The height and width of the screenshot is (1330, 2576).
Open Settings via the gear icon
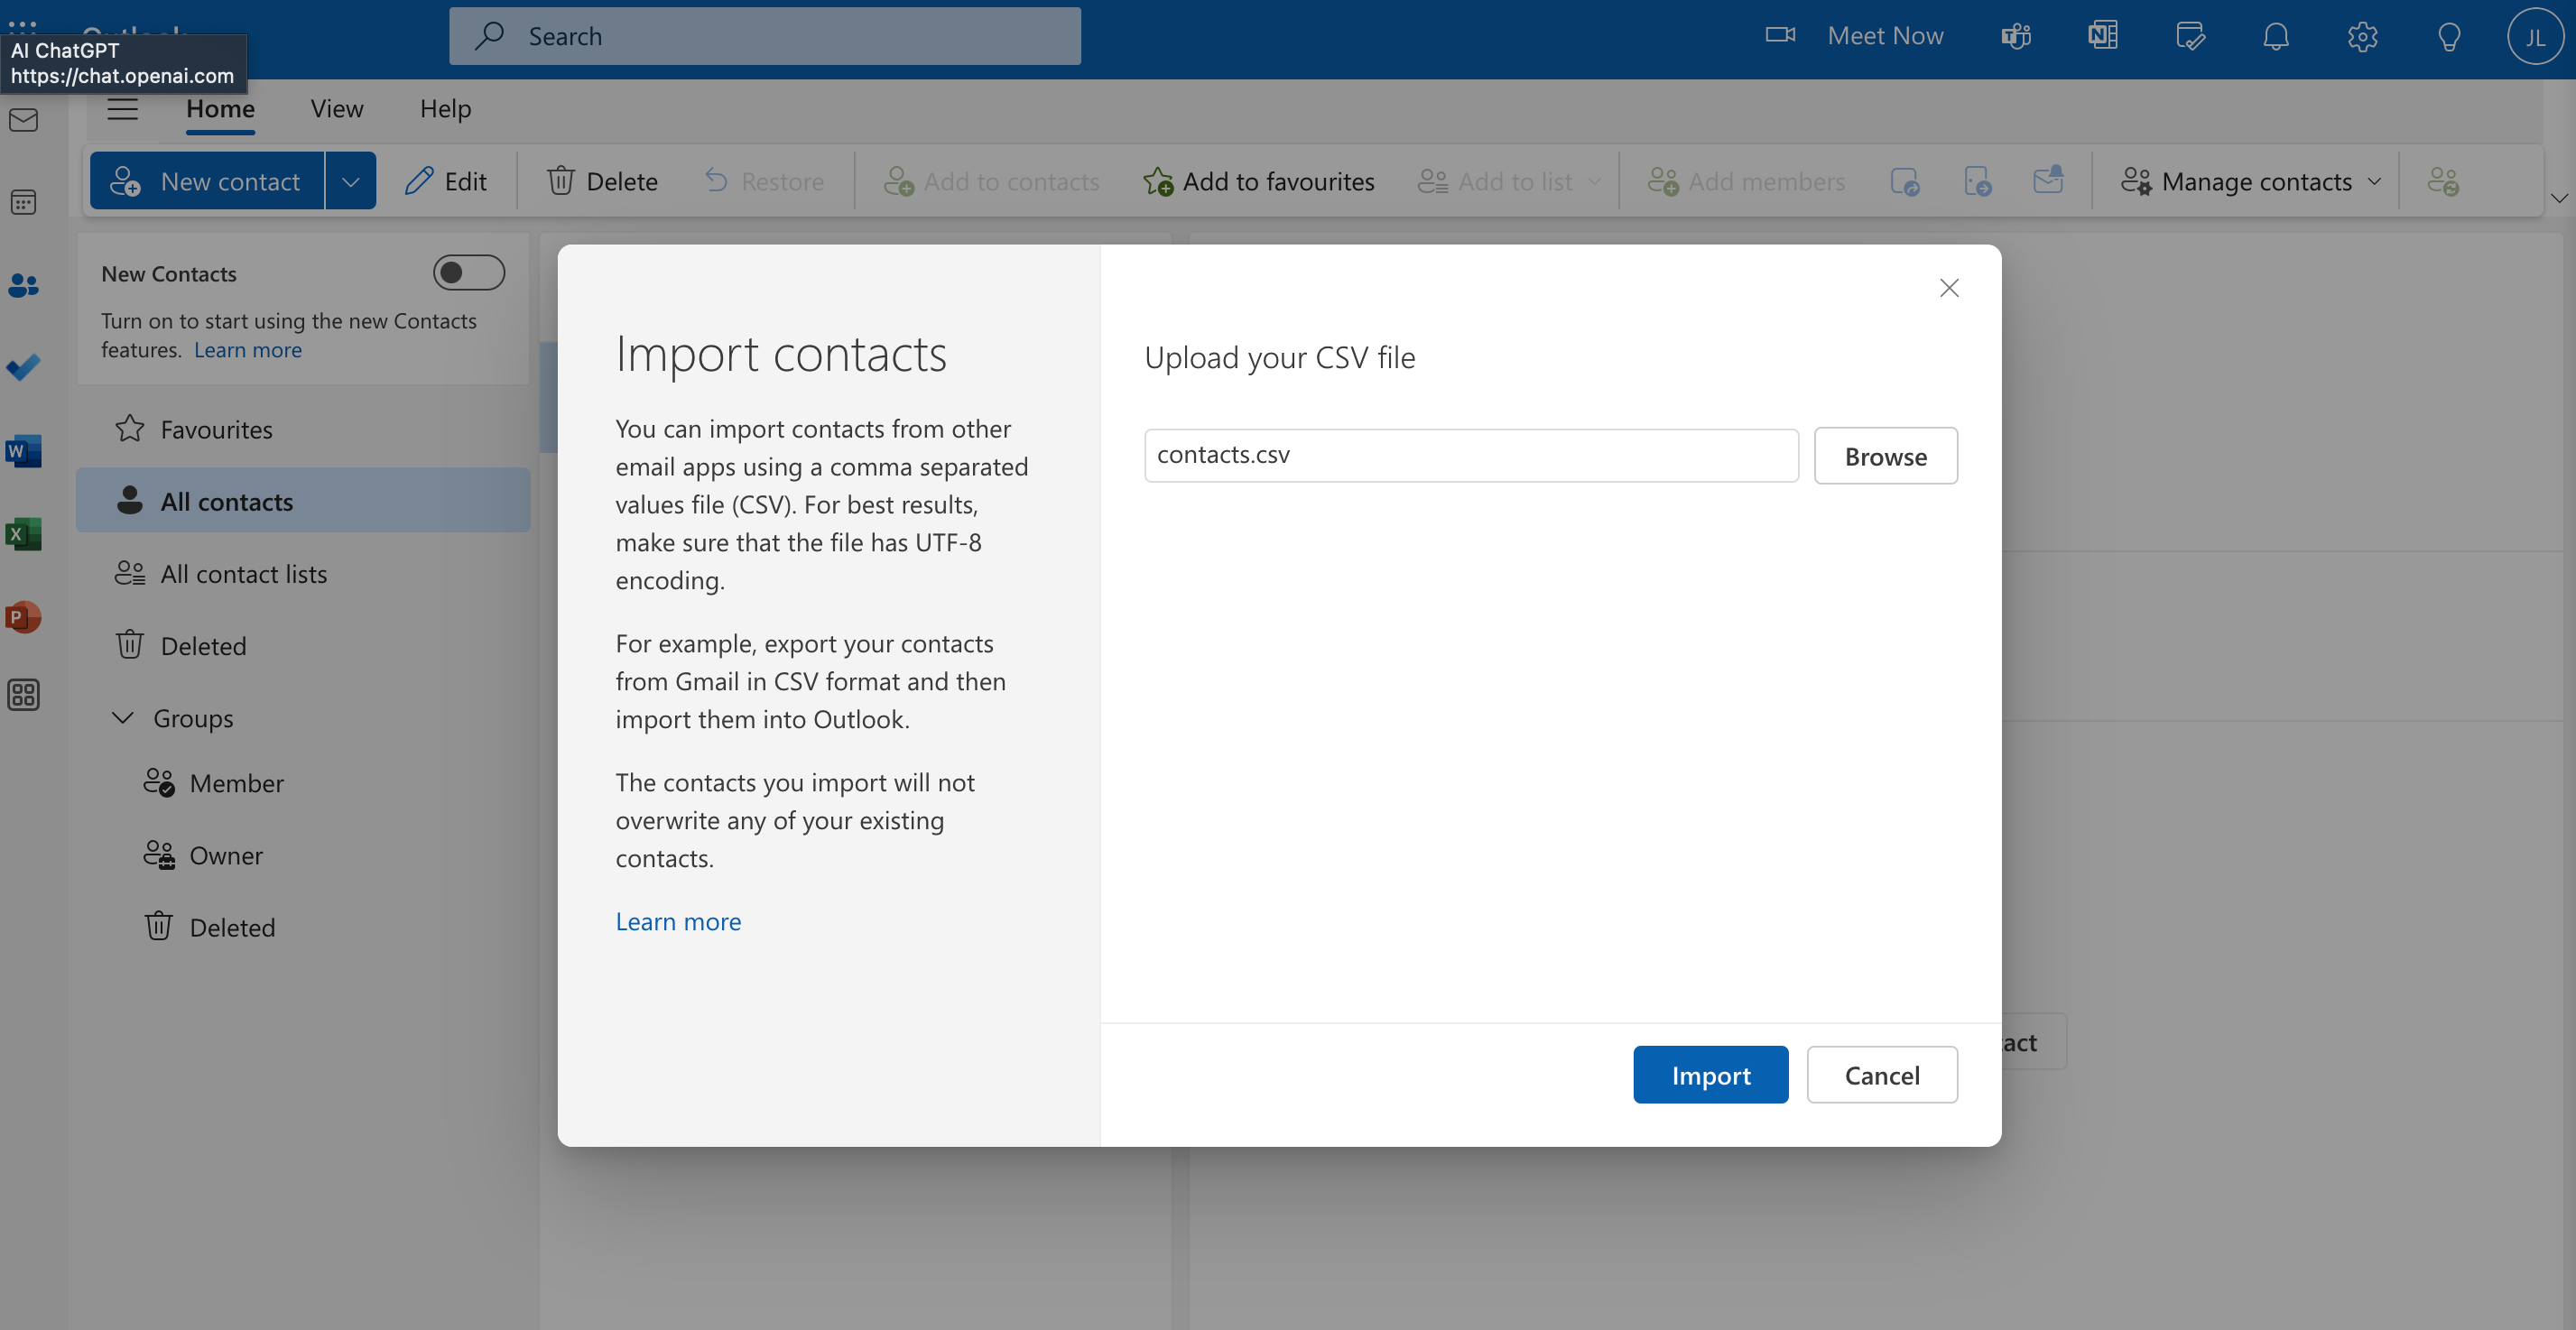pos(2361,36)
